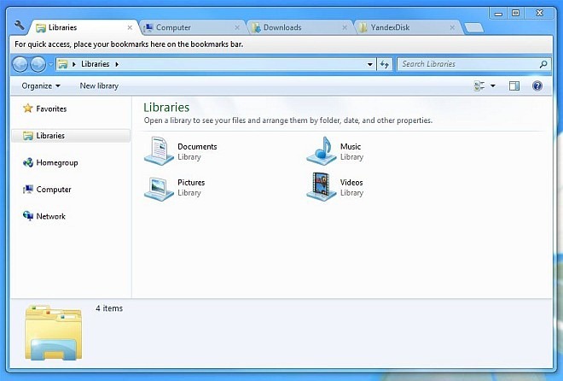Viewport: 563px width, 381px height.
Task: Open Help with the question mark
Action: coord(537,86)
